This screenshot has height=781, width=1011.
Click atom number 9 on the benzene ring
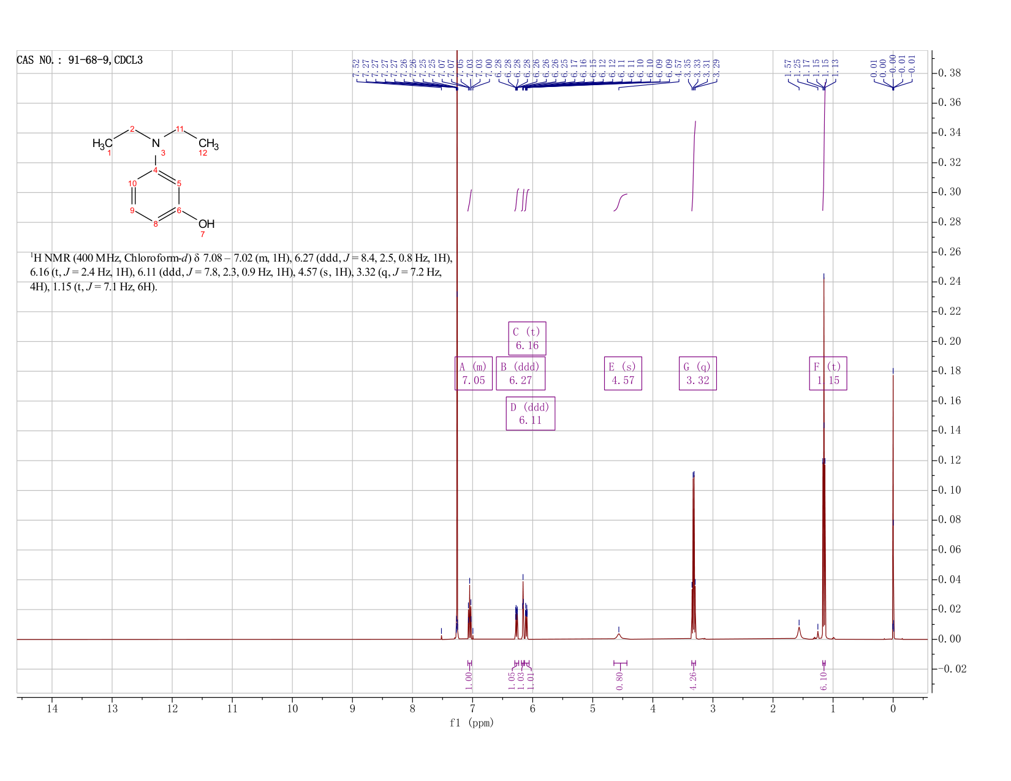132,210
